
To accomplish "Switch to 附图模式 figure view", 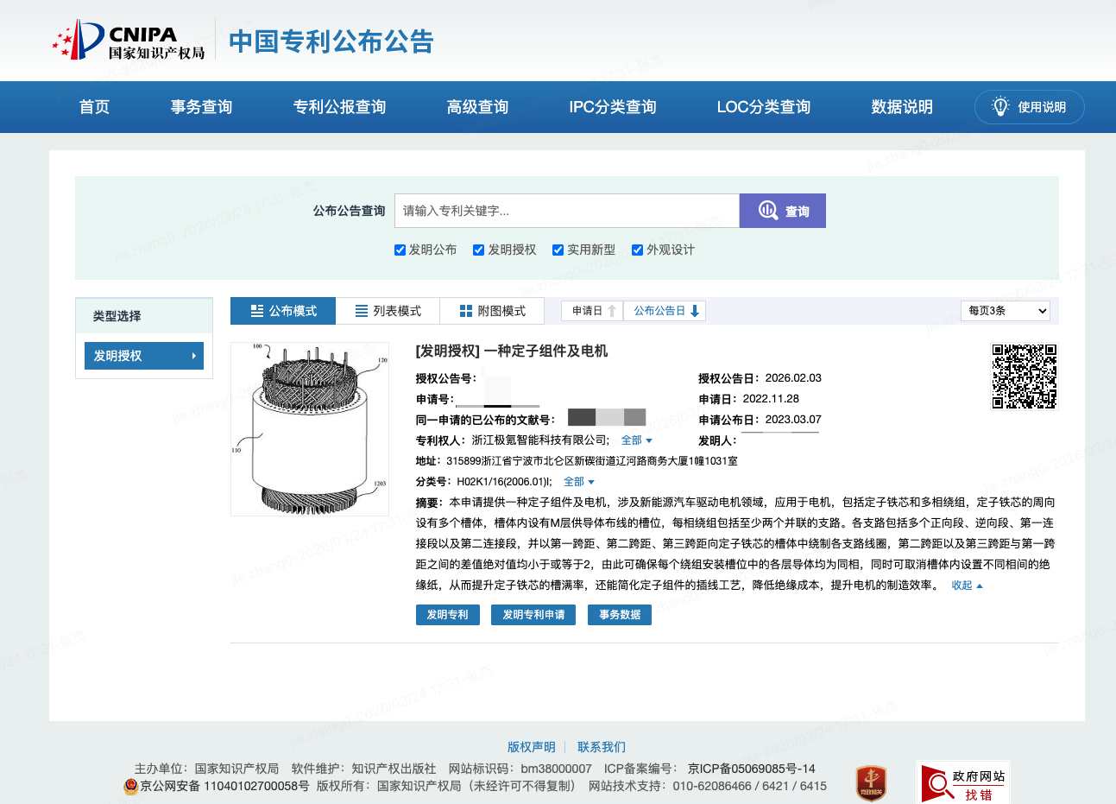I will coord(492,310).
